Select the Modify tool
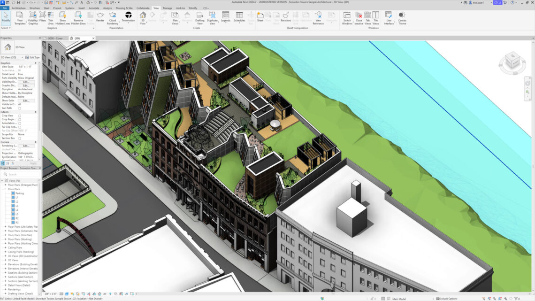535x301 pixels. click(x=6, y=17)
